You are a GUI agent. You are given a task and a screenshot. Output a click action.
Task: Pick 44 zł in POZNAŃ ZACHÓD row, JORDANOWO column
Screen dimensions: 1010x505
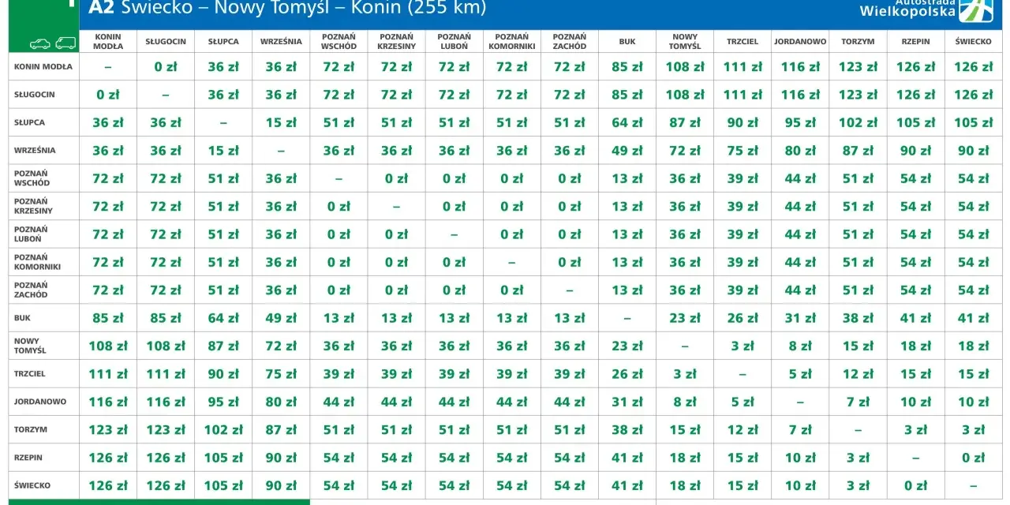(x=800, y=290)
